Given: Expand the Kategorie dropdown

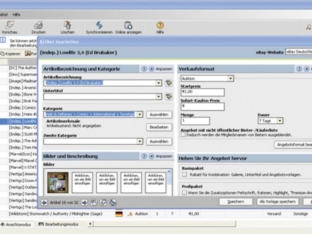Looking at the screenshot, I should (139, 115).
